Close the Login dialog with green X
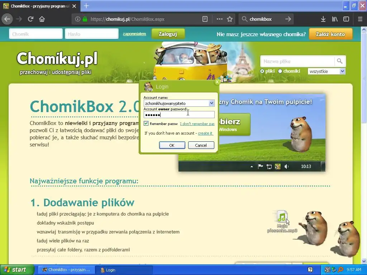 (x=217, y=82)
